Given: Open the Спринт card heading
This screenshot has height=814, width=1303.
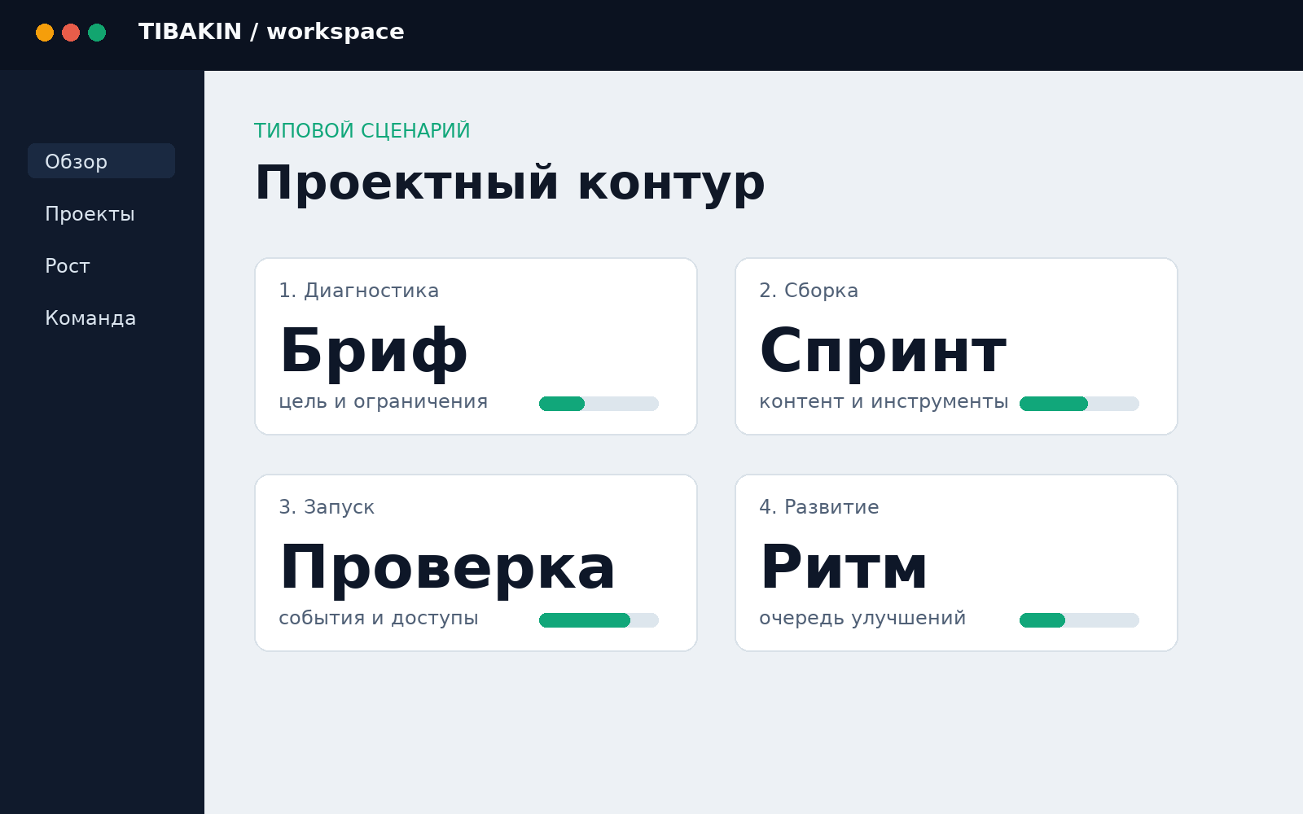Looking at the screenshot, I should 883,352.
